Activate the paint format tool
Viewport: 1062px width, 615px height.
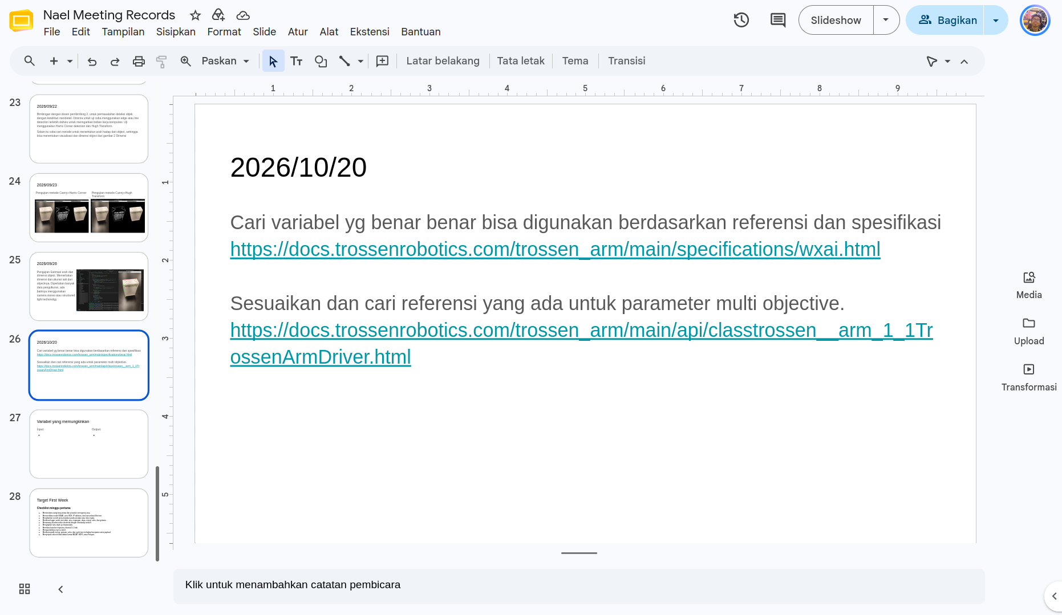[x=161, y=61]
